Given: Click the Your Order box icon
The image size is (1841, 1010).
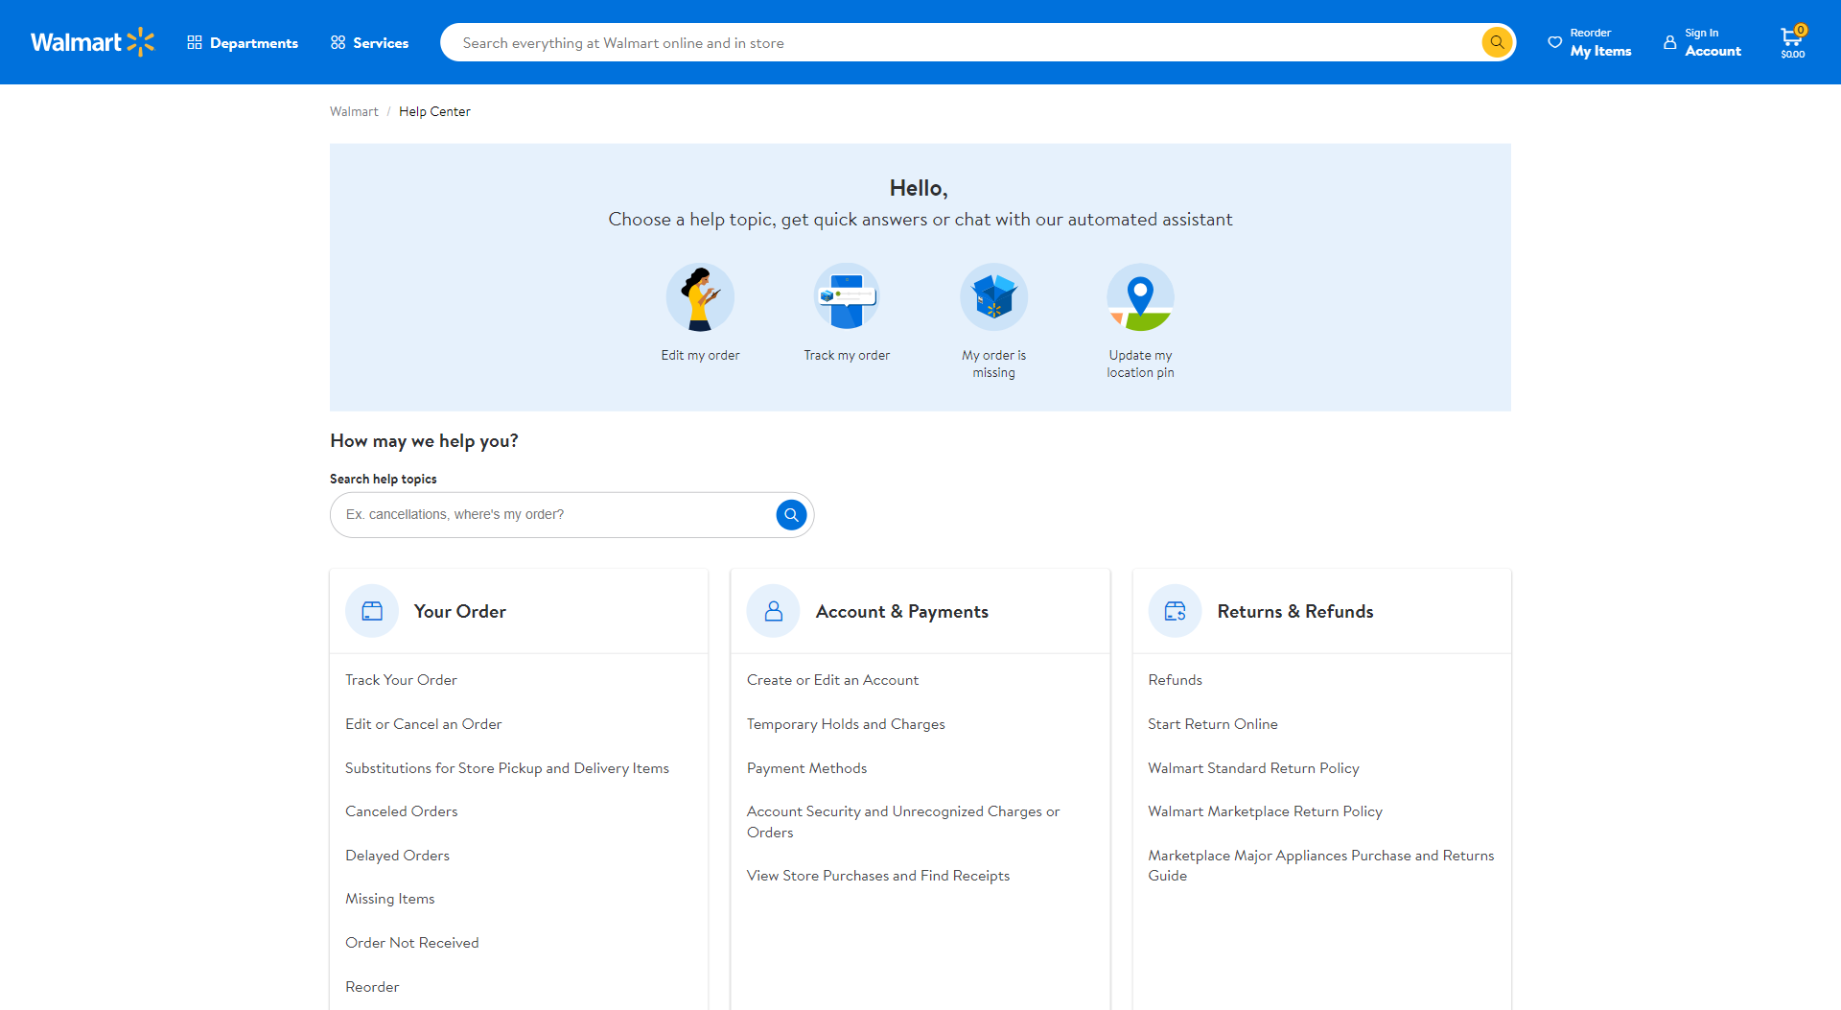Looking at the screenshot, I should [x=372, y=611].
